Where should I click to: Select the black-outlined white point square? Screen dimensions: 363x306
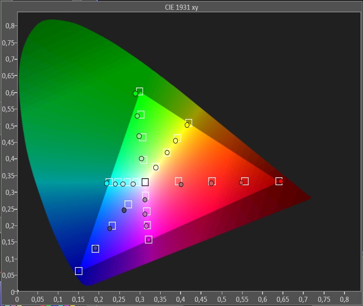[x=145, y=182]
